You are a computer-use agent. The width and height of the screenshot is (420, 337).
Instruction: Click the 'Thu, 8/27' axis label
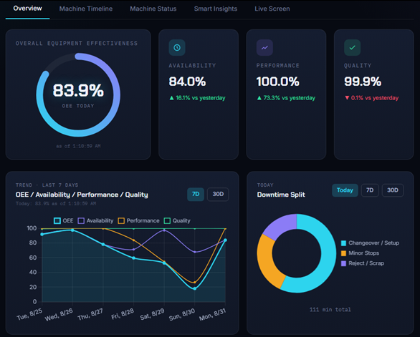point(90,314)
